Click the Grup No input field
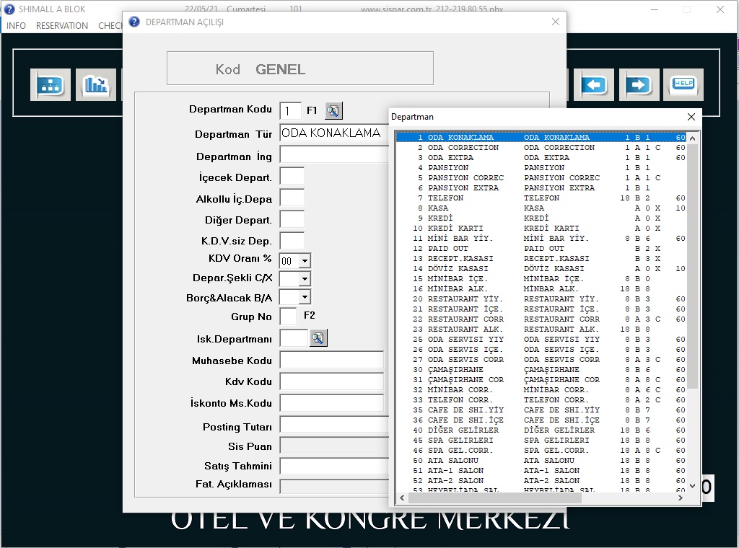 coord(288,316)
